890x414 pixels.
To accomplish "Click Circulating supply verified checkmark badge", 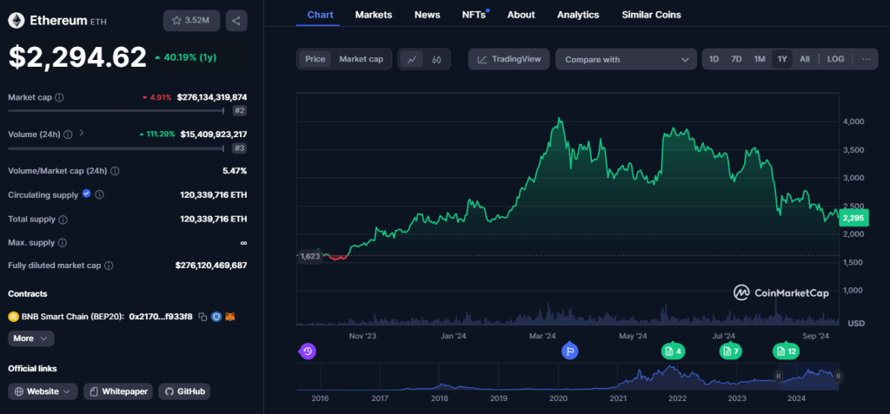I will 86,194.
